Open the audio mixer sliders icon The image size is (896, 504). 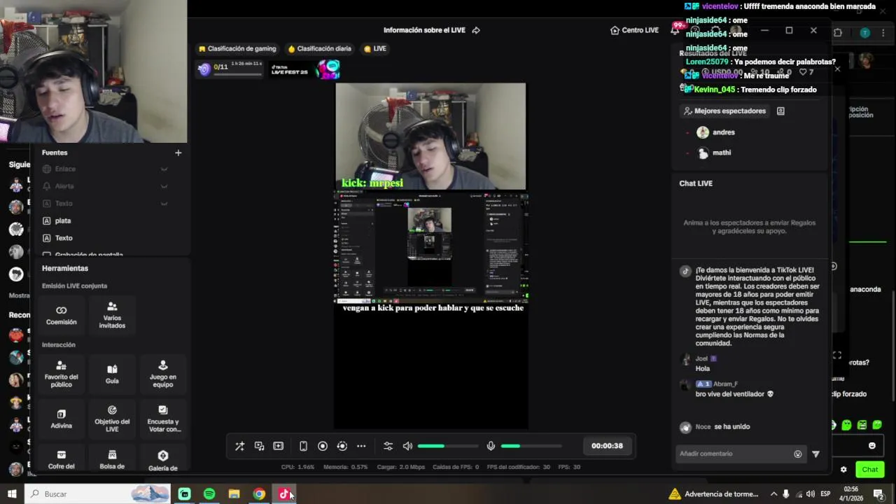[x=388, y=446]
